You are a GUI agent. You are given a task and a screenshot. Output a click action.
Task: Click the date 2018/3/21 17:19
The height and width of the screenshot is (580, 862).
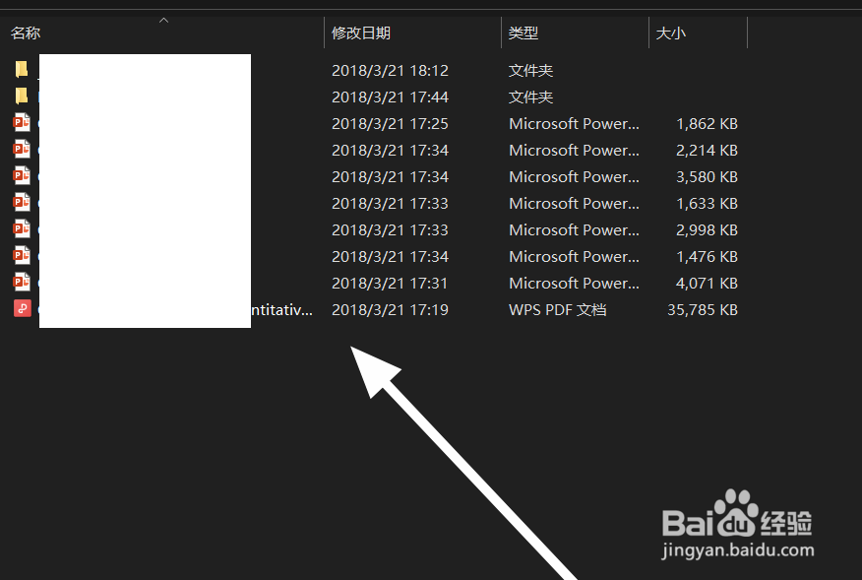point(390,310)
